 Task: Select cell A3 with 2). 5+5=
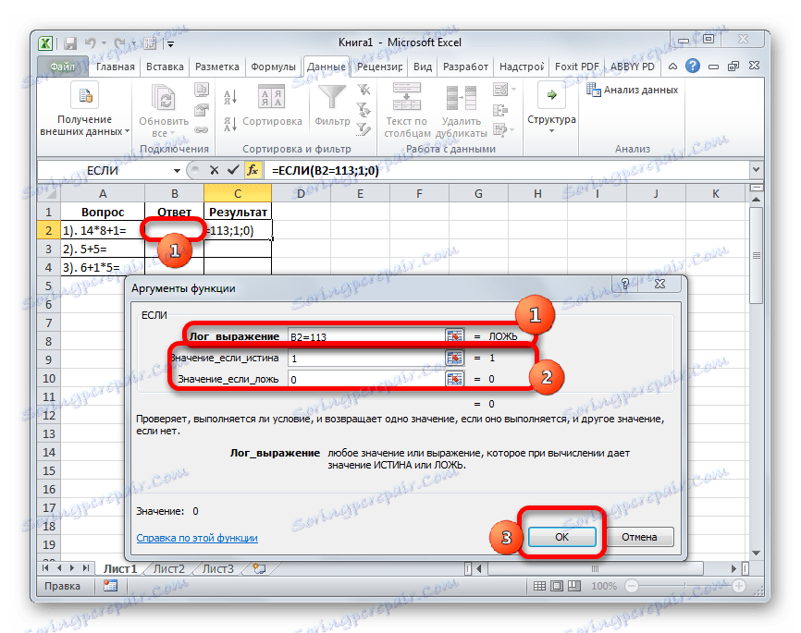click(103, 250)
